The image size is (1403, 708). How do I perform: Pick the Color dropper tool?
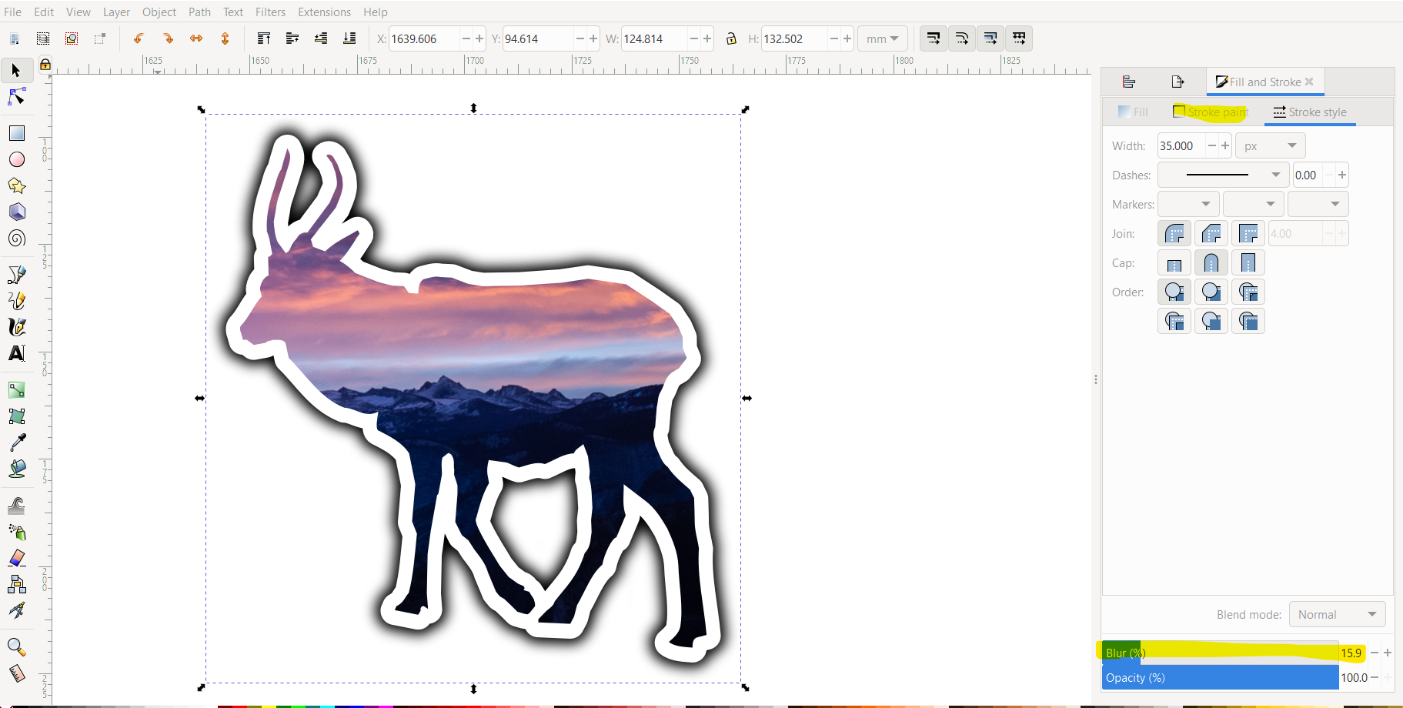click(16, 441)
